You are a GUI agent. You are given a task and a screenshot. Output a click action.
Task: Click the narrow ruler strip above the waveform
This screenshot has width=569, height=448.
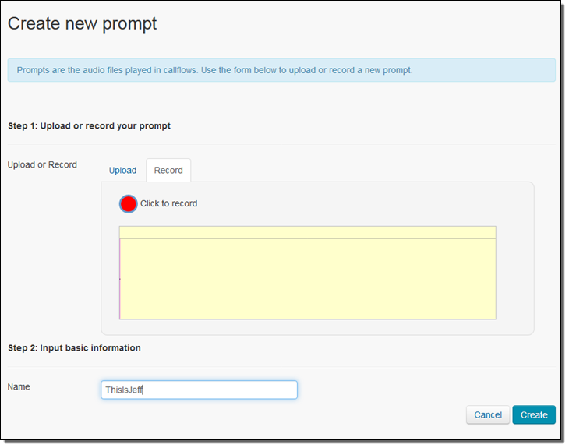(308, 232)
